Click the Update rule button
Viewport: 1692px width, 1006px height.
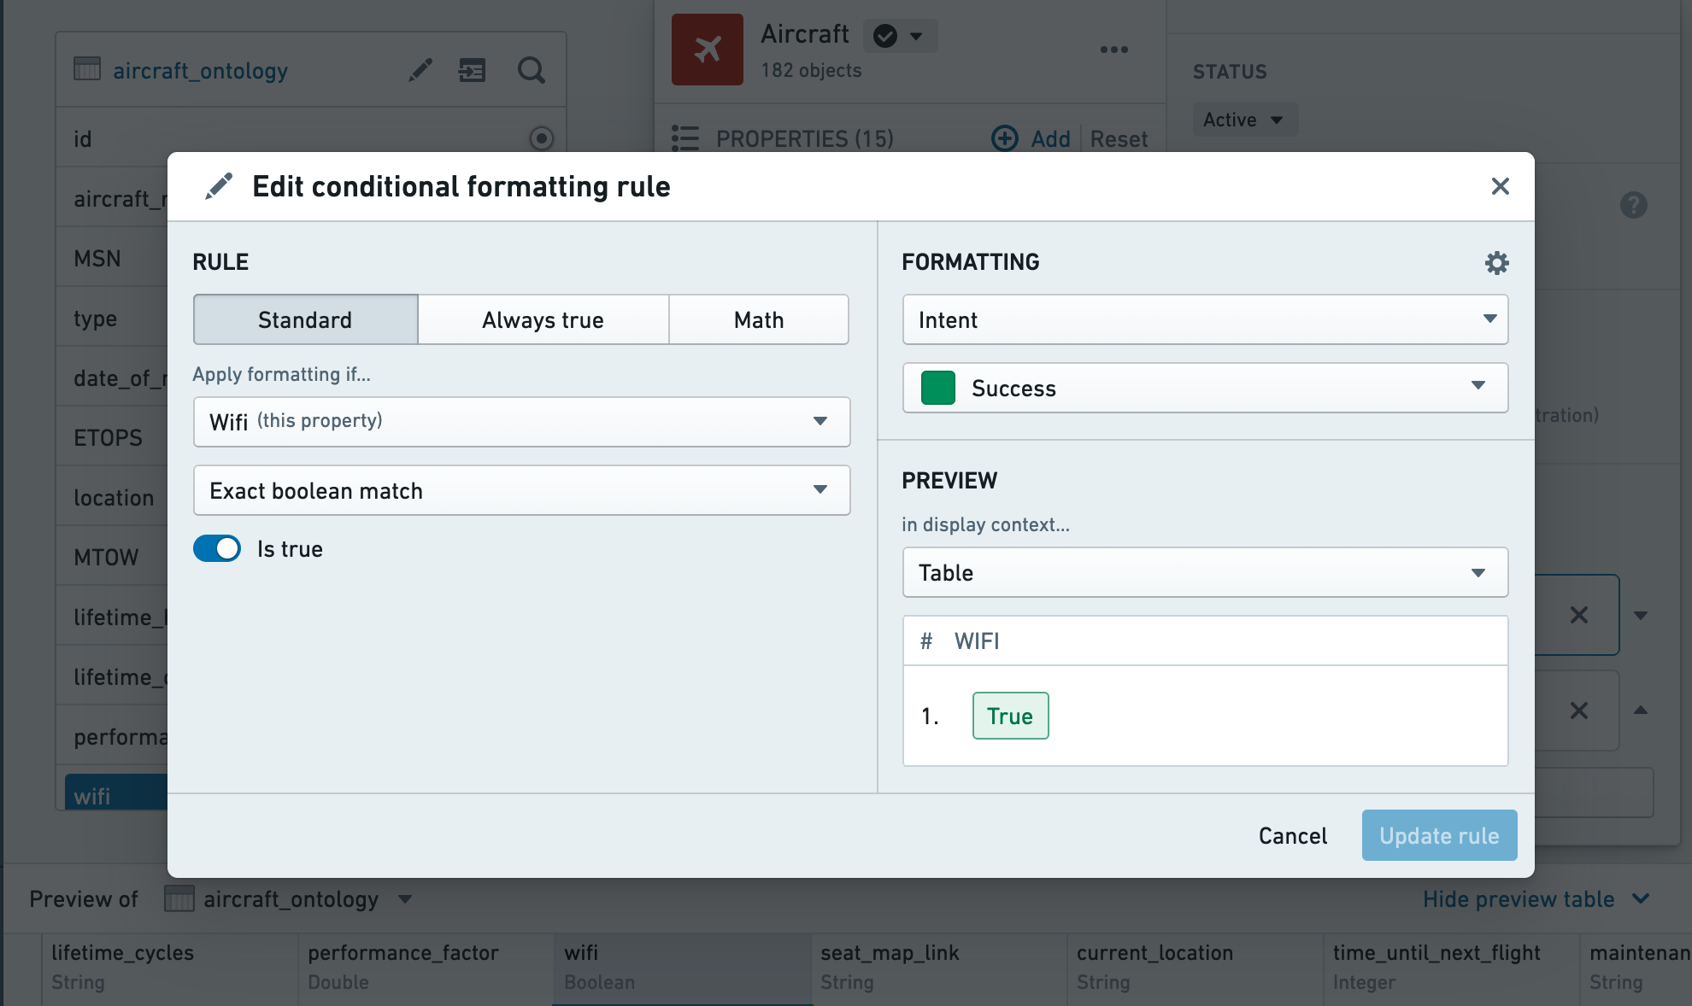click(1439, 835)
